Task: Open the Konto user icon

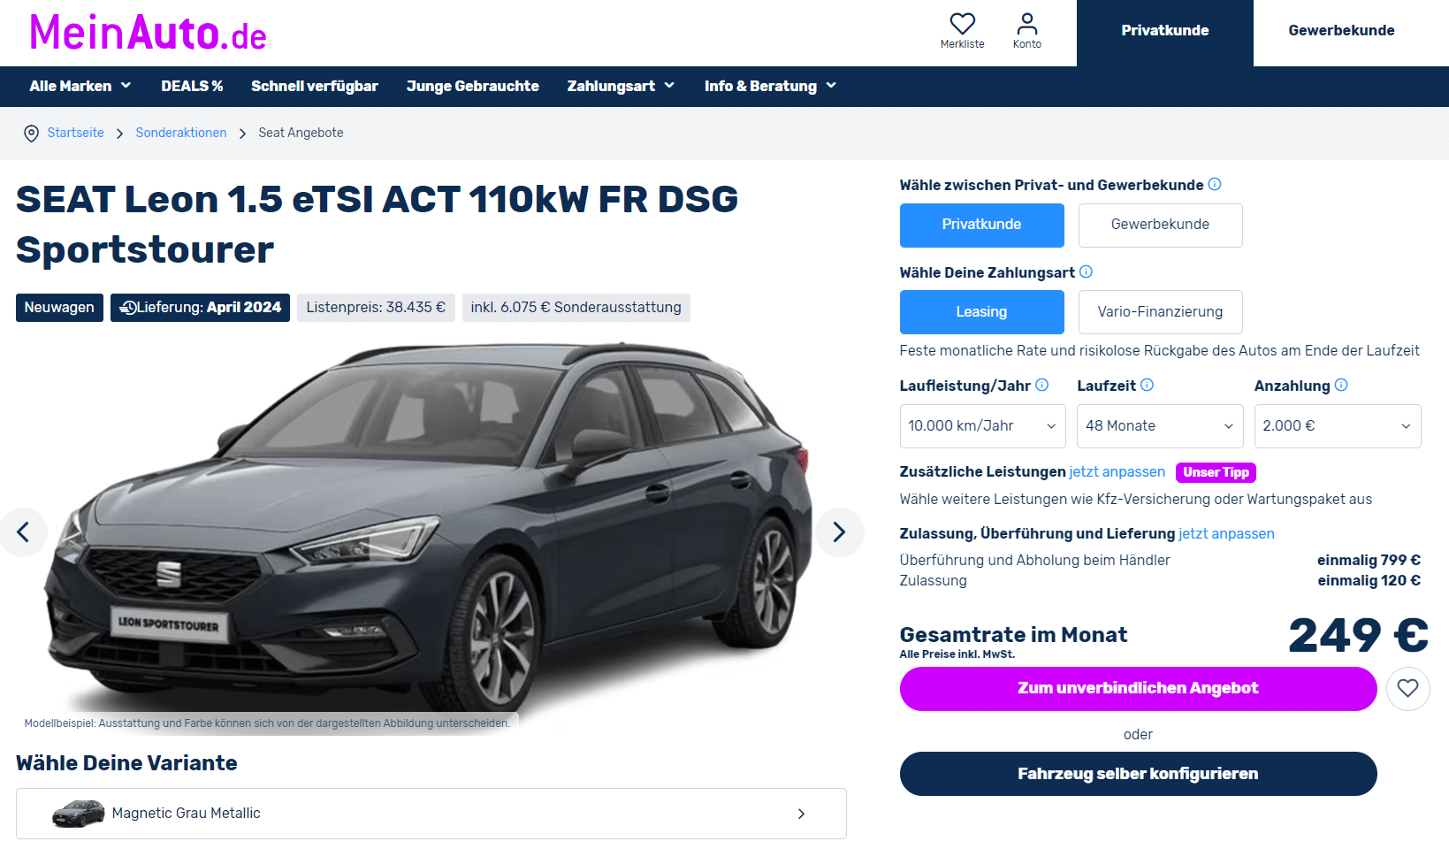Action: pos(1026,30)
